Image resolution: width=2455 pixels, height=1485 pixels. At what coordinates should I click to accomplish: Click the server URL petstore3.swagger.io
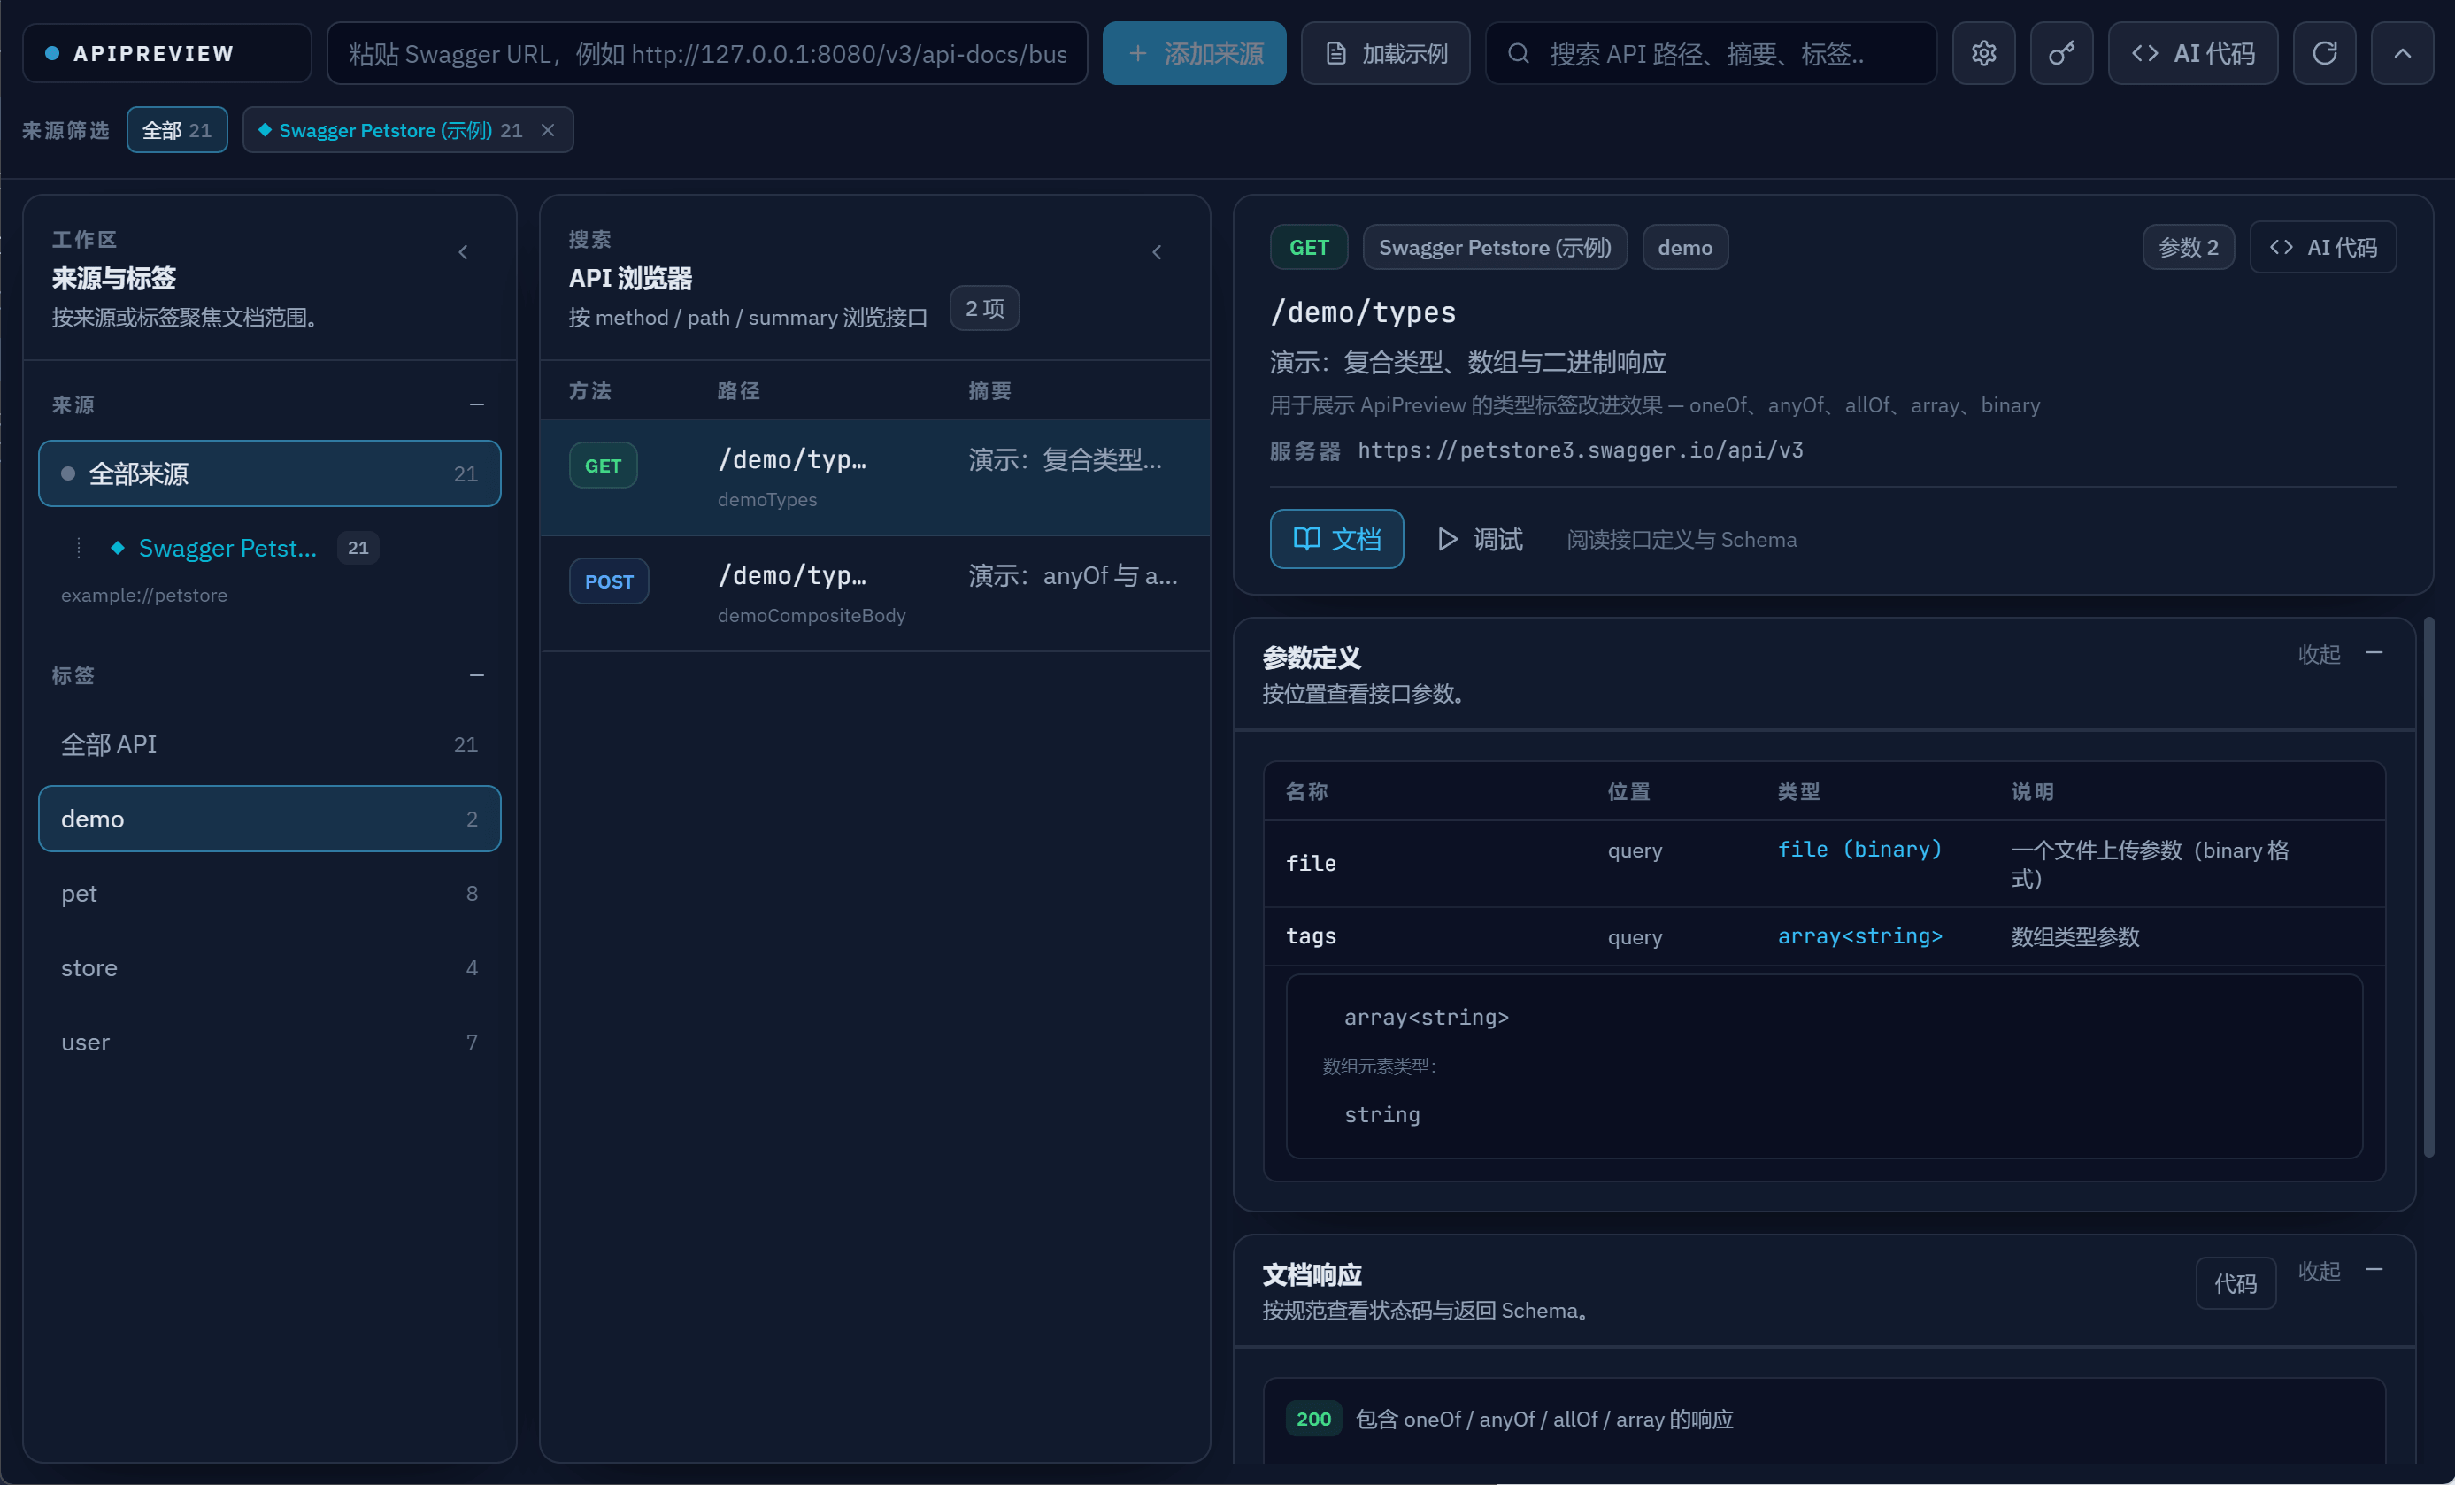point(1581,450)
